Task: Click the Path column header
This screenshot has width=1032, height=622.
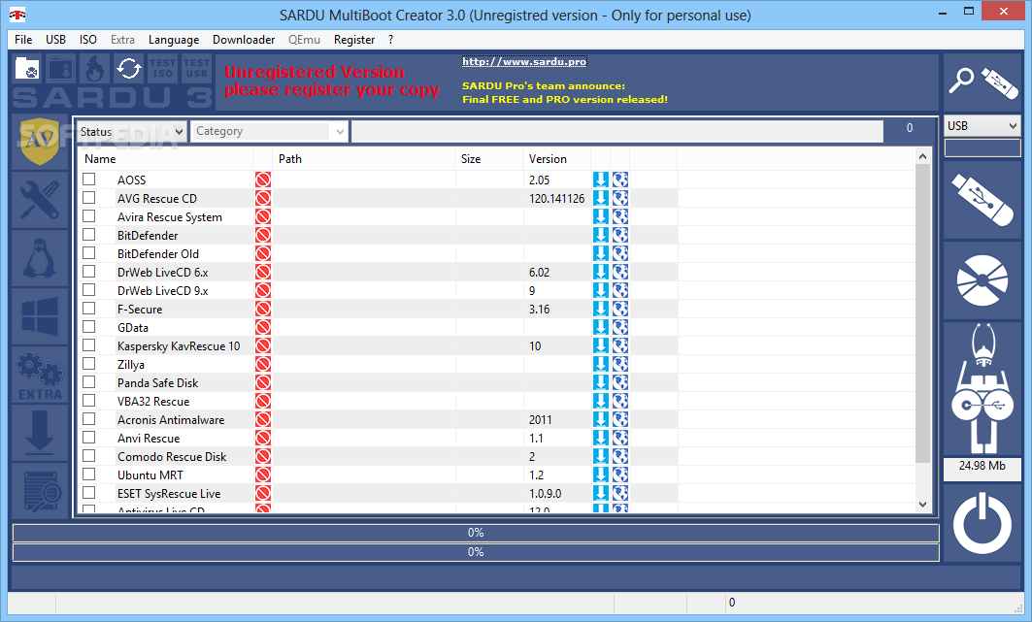Action: pyautogui.click(x=364, y=158)
